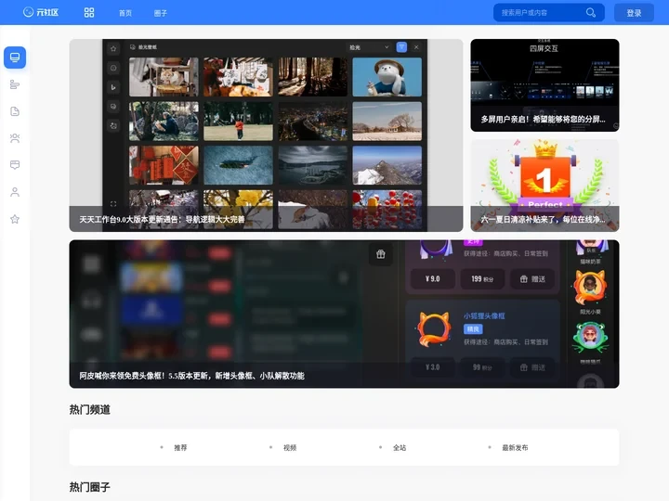Screen dimensions: 669x501
Task: Open the 圈子 nav item
Action: tap(161, 13)
